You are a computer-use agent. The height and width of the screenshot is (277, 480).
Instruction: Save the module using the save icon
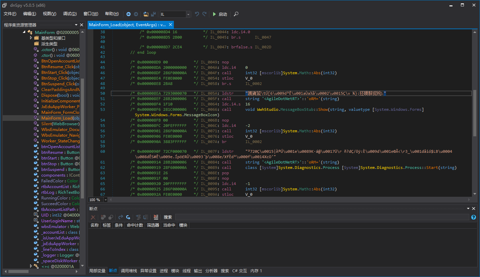tap(153, 14)
